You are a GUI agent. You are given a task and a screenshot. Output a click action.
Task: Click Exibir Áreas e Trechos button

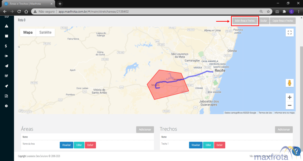[245, 21]
